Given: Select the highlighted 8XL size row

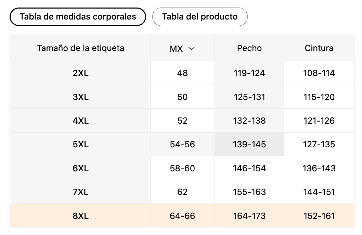Looking at the screenshot, I should [x=81, y=216].
